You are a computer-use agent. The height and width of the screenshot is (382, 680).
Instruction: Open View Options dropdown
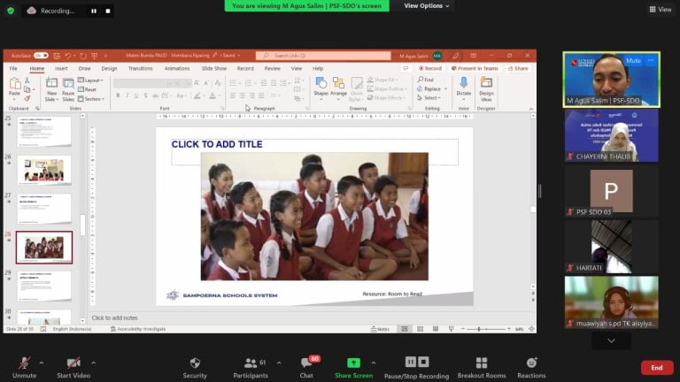427,5
